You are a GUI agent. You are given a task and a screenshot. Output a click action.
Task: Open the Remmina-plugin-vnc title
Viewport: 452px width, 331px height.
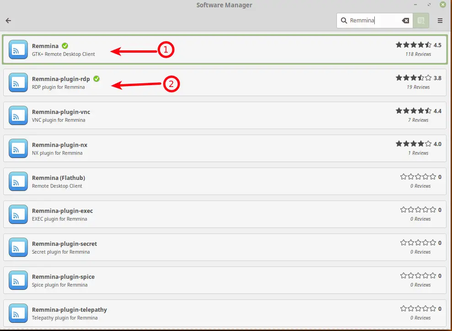click(x=61, y=112)
